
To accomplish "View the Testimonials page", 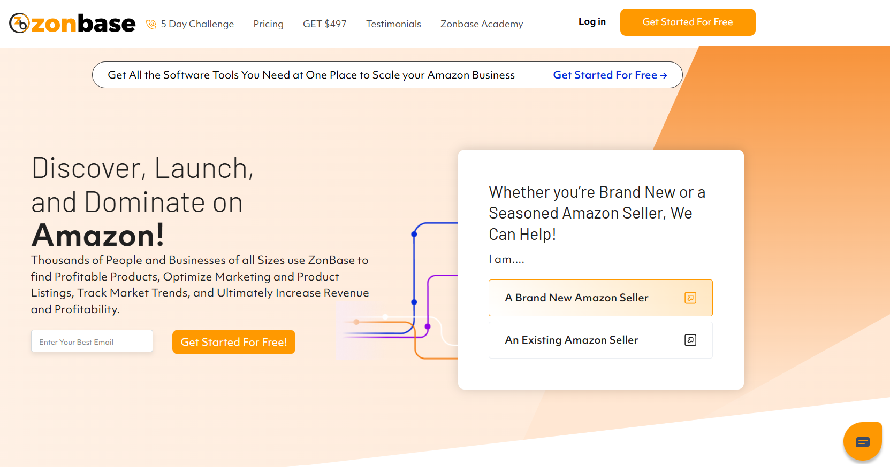I will click(x=393, y=24).
